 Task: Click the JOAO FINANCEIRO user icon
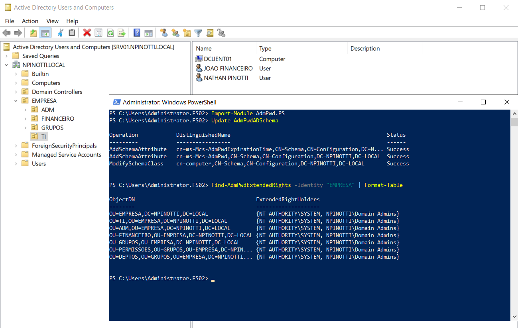(x=199, y=68)
